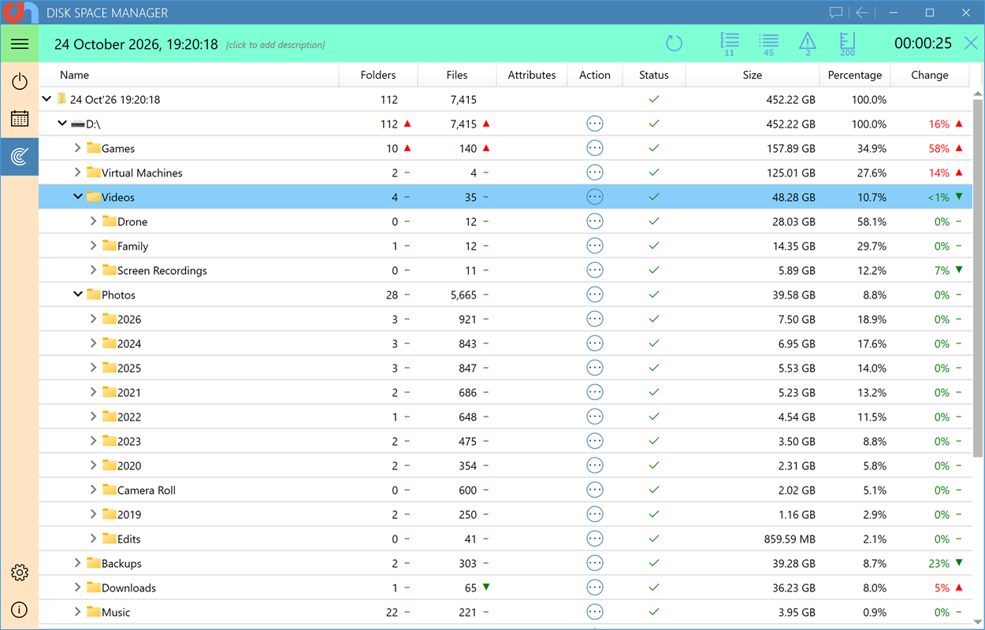Viewport: 985px width, 630px height.
Task: Click the Status column header
Action: coord(654,75)
